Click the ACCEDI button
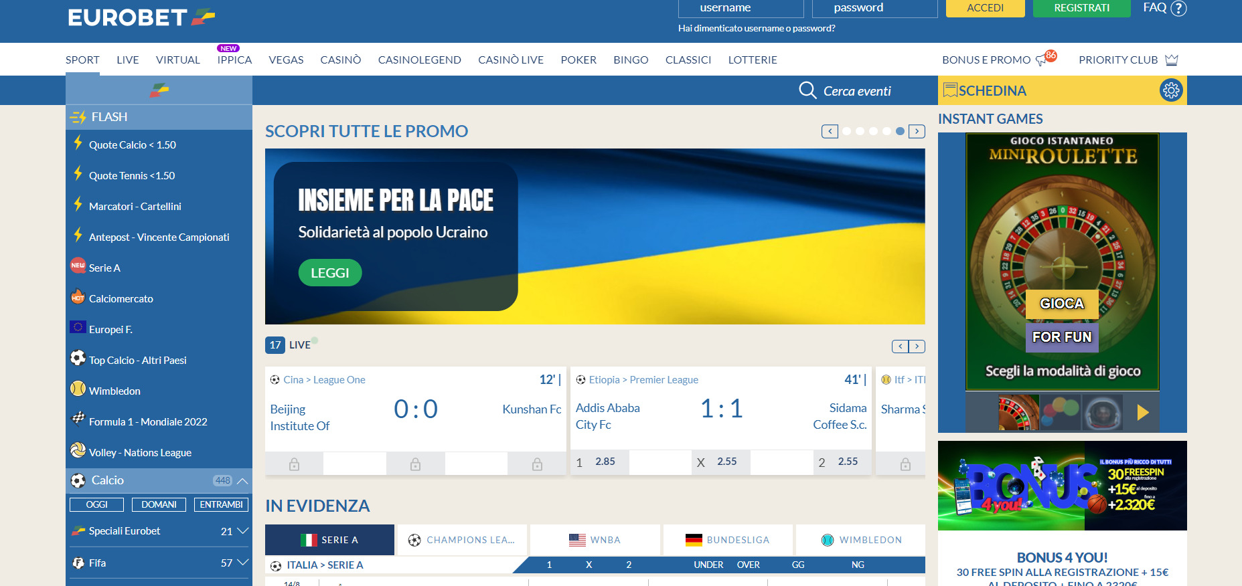The width and height of the screenshot is (1242, 586). (985, 8)
